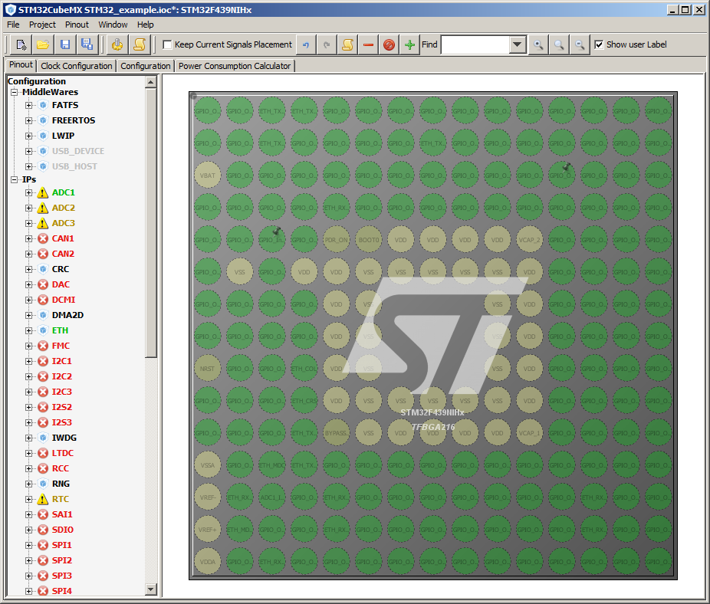Save the project with the floppy disk icon

pos(65,44)
